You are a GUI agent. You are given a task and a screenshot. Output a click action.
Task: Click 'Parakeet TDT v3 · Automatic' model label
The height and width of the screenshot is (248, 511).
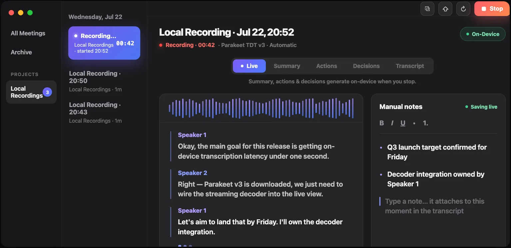coord(259,45)
